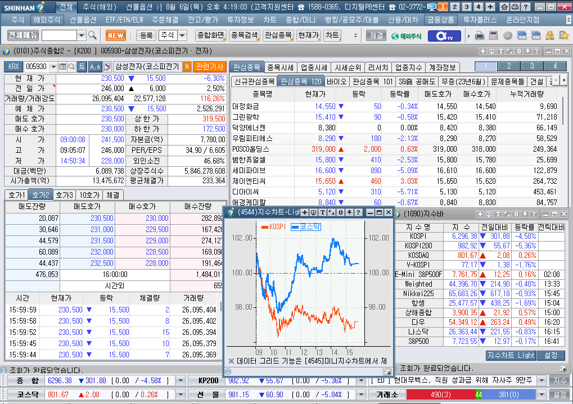573x404 pixels.
Task: Click the pin icon in 지수차트-Light window header
Action: 349,212
